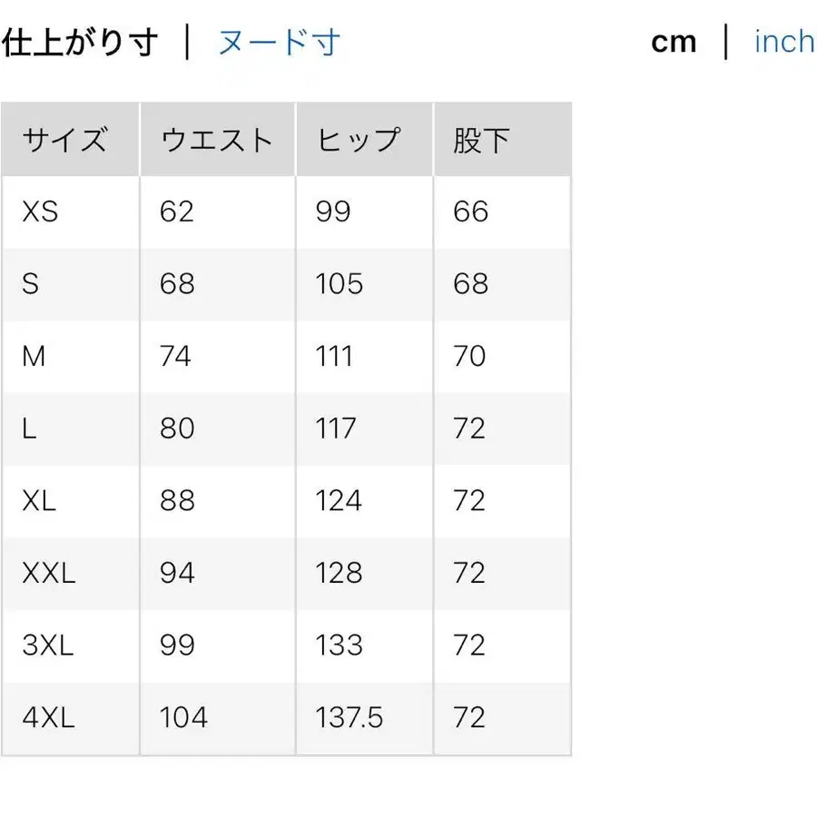Select the L size row
The width and height of the screenshot is (817, 817).
[x=28, y=428]
